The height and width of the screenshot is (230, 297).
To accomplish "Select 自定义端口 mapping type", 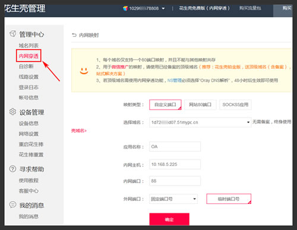I will (165, 104).
